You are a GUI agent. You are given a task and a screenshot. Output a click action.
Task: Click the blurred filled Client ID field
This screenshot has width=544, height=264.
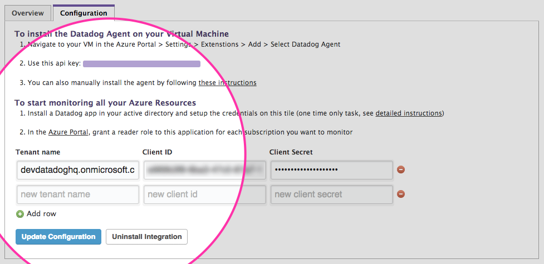pyautogui.click(x=204, y=170)
